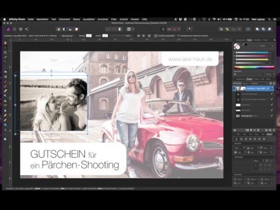Select the Flood Fill tool
280x210 pixels.
(5, 72)
